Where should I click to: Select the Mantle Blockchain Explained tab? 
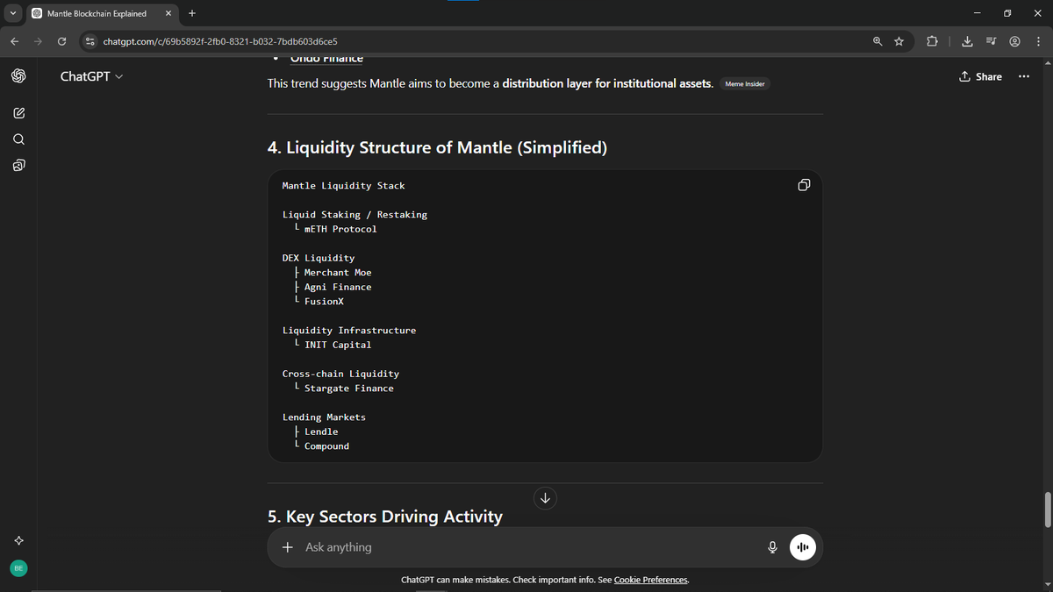coord(103,13)
